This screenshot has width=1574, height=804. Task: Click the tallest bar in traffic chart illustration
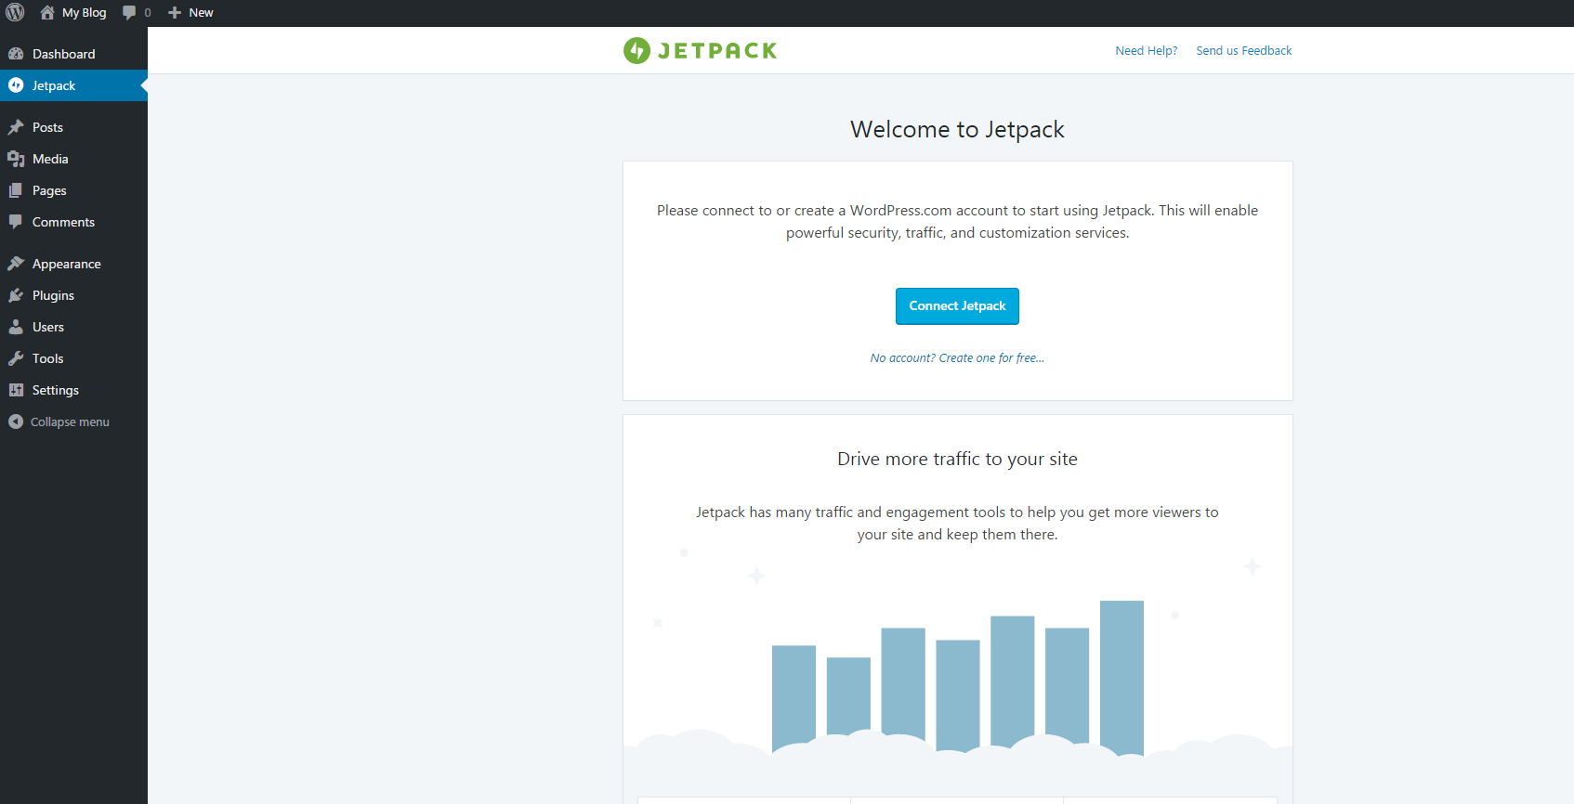tap(1121, 677)
